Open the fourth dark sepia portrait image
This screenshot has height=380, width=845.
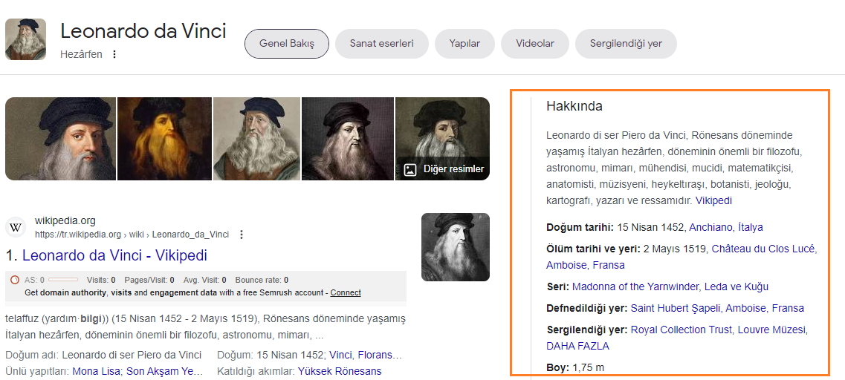[x=348, y=138]
